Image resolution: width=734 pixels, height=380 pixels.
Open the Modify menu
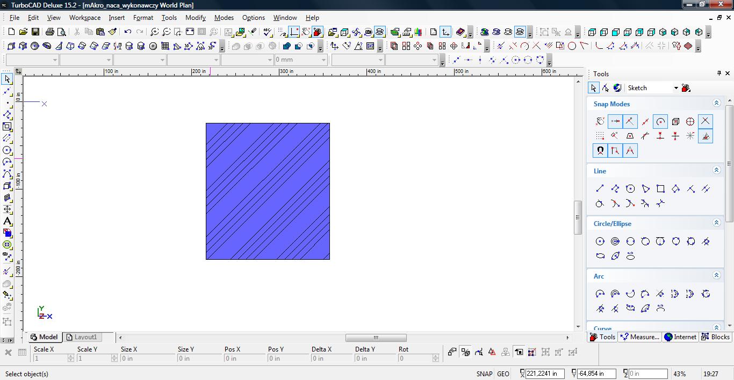(x=195, y=18)
